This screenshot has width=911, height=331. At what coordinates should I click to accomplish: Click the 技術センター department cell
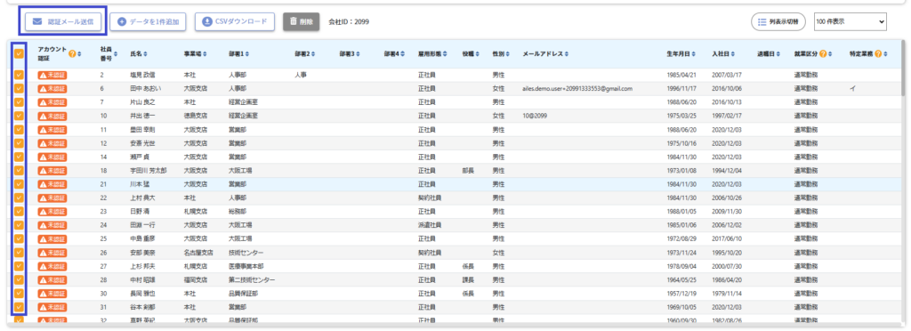(x=246, y=253)
